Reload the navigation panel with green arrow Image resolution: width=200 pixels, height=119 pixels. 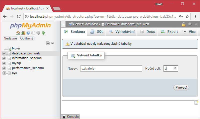tap(43, 33)
